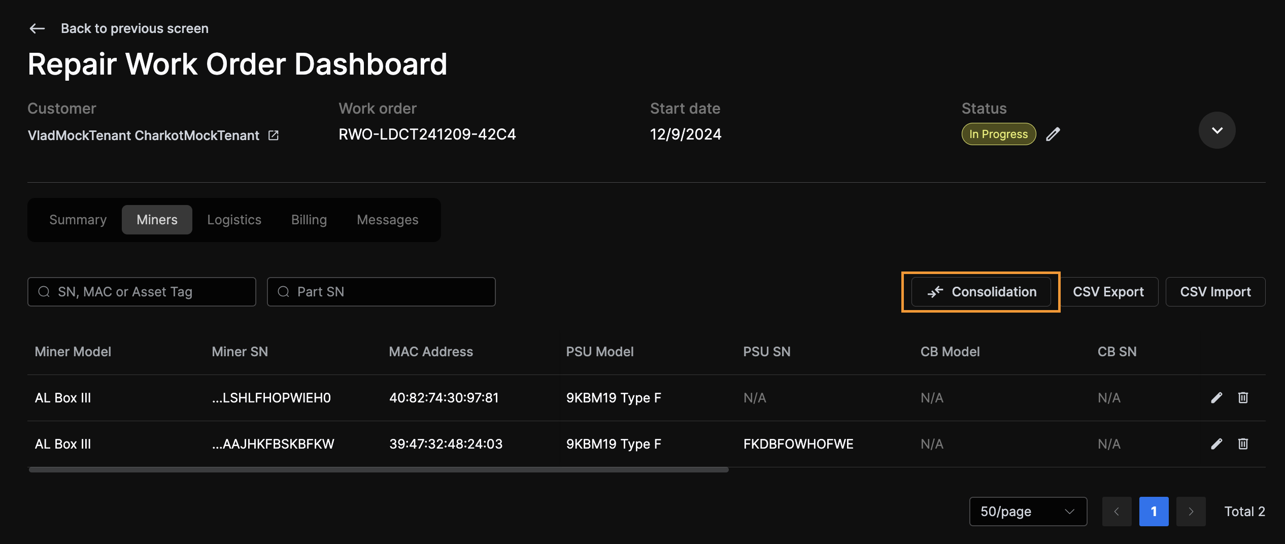Open customer details via external link icon
Viewport: 1285px width, 544px height.
(x=274, y=135)
